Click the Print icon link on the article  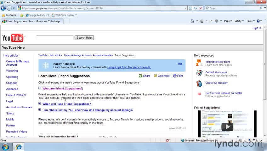click(178, 76)
